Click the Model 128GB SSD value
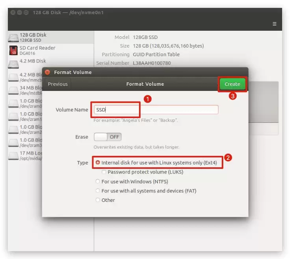This screenshot has width=290, height=259. pyautogui.click(x=145, y=37)
